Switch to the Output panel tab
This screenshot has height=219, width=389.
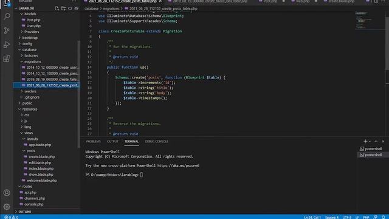point(112,142)
